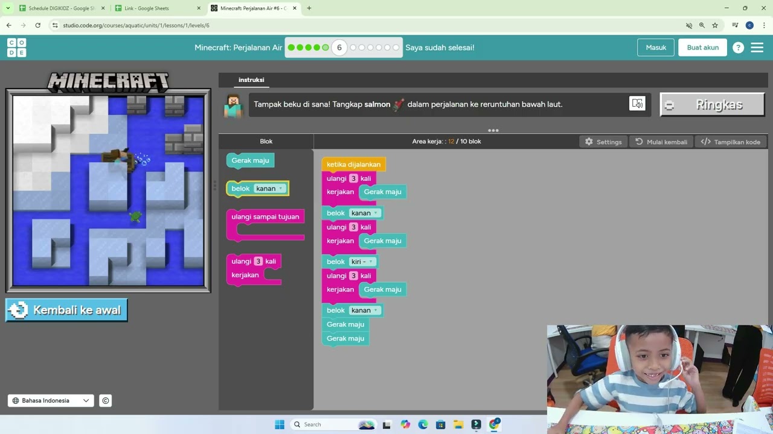Select the instruksi tab
This screenshot has height=434, width=773.
(251, 80)
